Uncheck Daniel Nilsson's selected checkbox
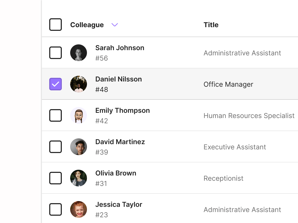The width and height of the screenshot is (298, 223). pyautogui.click(x=55, y=84)
